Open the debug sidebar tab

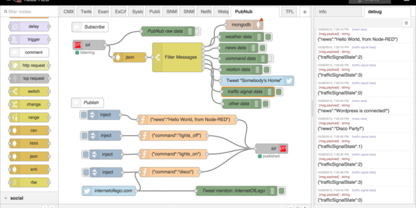pyautogui.click(x=387, y=12)
